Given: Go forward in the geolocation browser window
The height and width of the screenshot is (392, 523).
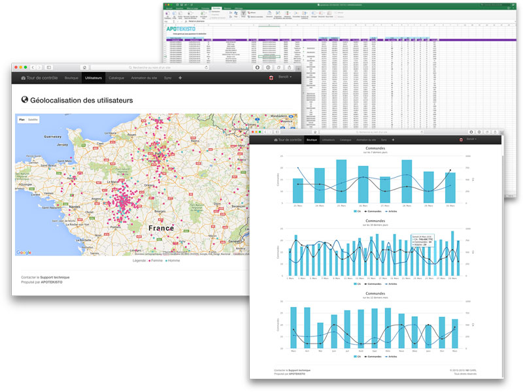Looking at the screenshot, I should (x=39, y=67).
